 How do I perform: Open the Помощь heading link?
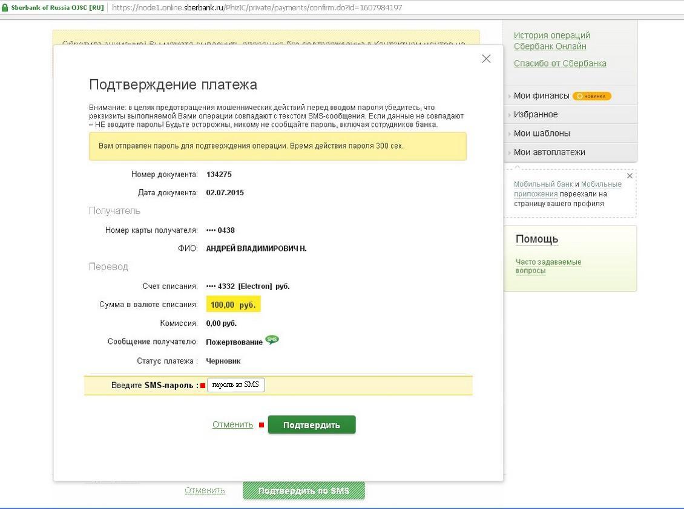(x=536, y=239)
